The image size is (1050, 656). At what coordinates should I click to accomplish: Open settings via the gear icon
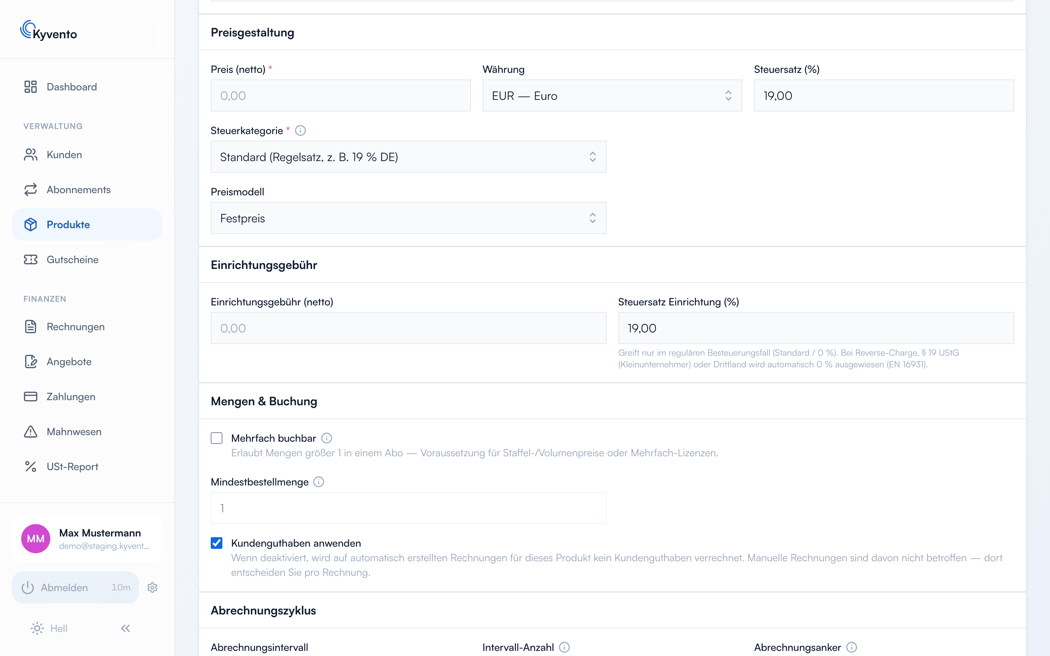[152, 587]
